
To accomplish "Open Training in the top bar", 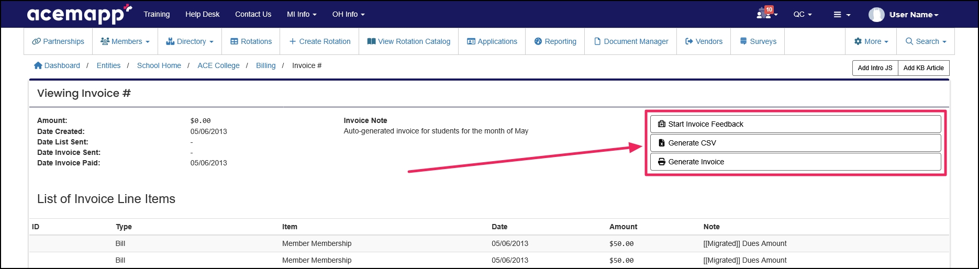I will click(x=157, y=14).
